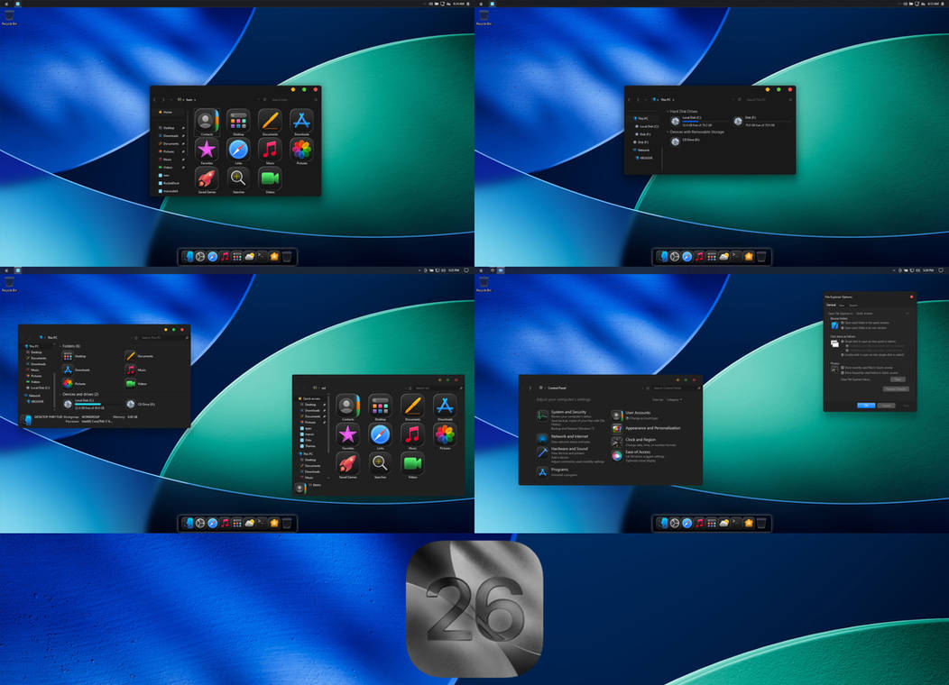
Task: Open Desktop folder icon in the Home window
Action: coord(238,120)
